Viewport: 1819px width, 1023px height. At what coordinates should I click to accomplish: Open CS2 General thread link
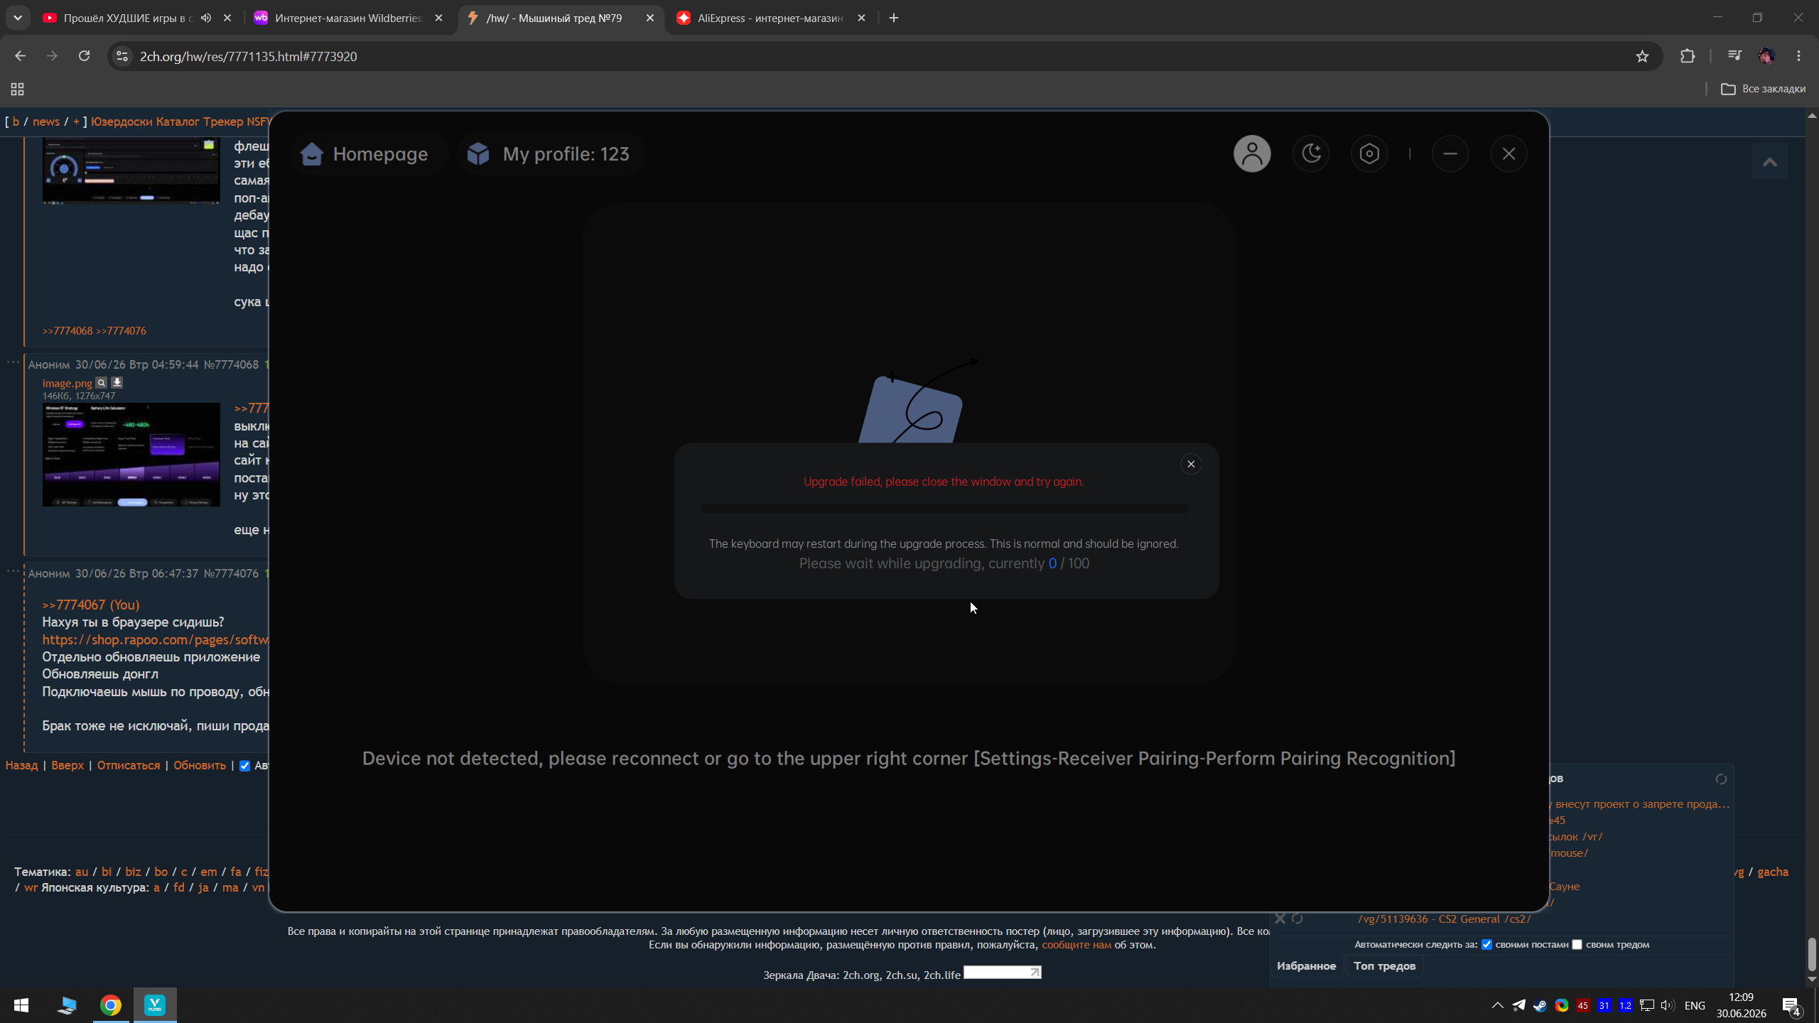click(1444, 919)
